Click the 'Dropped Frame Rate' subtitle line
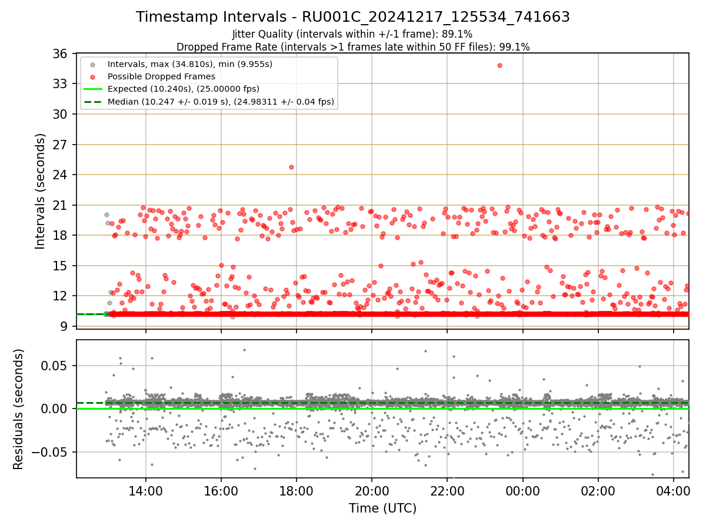Image resolution: width=706 pixels, height=529 pixels. (353, 46)
